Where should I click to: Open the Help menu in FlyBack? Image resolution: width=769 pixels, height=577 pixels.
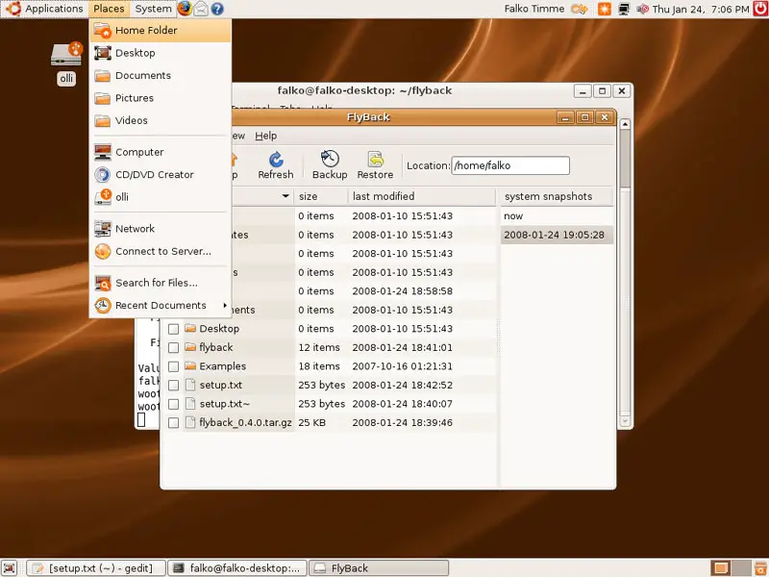(266, 136)
